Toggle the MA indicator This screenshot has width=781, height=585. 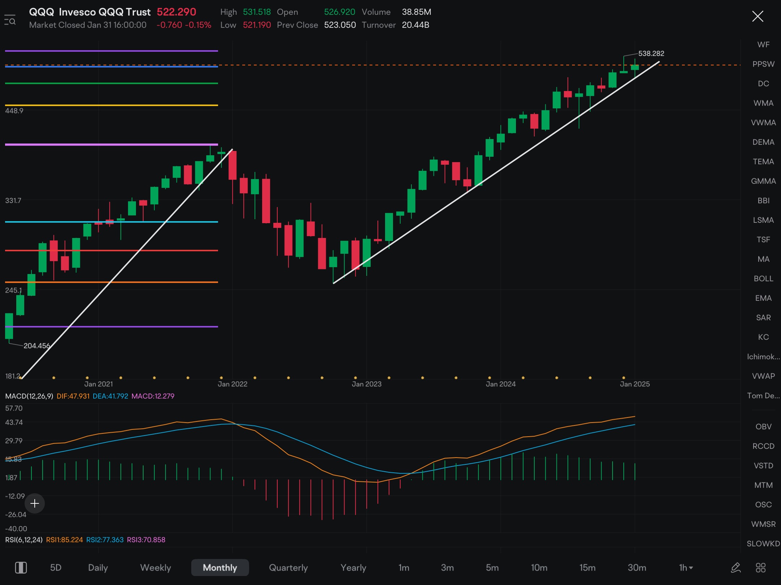point(763,259)
